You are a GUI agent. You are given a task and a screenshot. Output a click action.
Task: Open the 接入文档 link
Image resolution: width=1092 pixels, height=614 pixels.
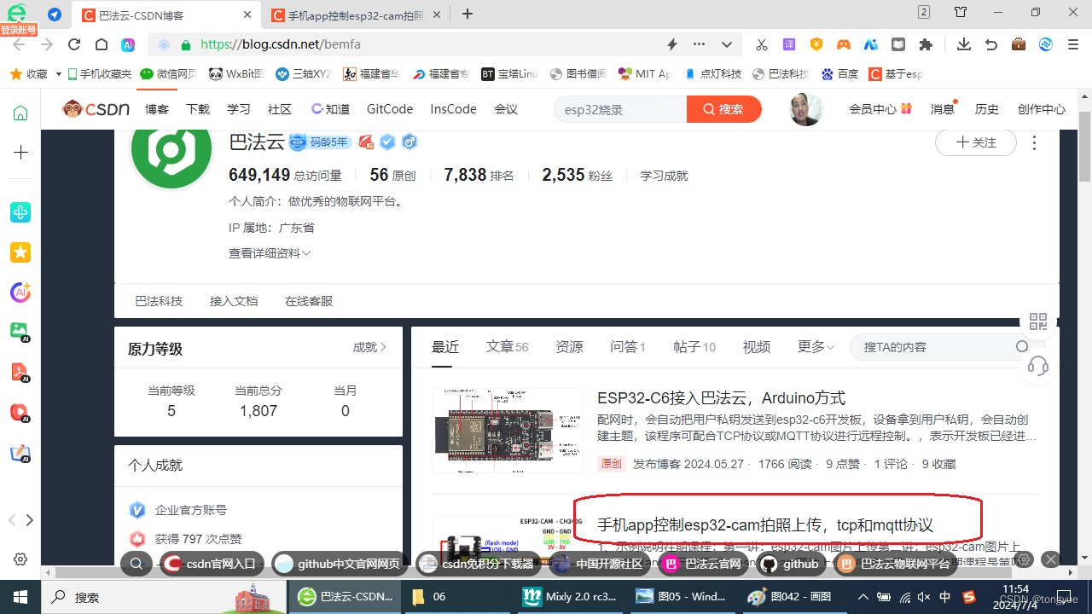[x=234, y=301]
